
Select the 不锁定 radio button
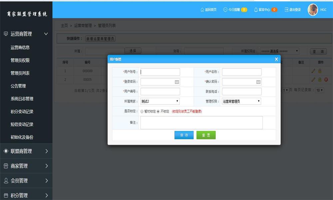[x=158, y=111]
